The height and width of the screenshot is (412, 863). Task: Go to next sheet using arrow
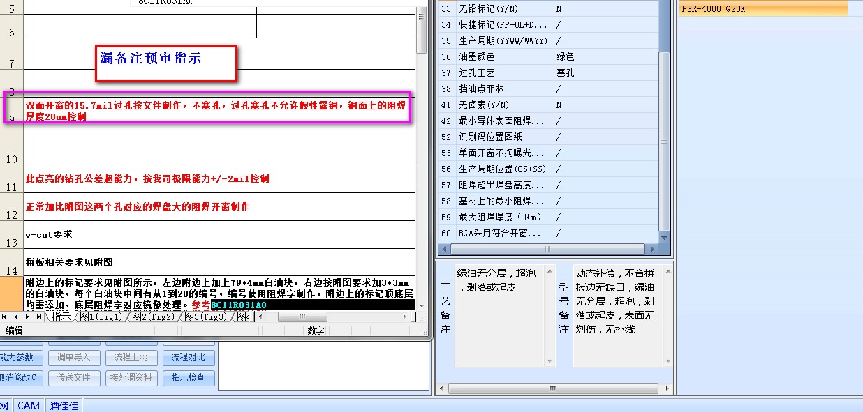(27, 316)
